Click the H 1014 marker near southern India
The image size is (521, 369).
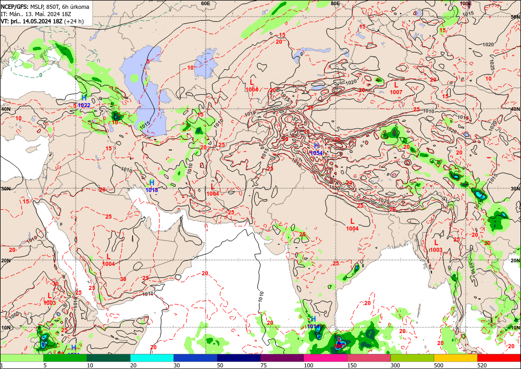tap(313, 323)
